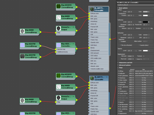Screen dimensions: 154x115
Task: Open the Bump map slot CoronaNormal
Action: [x=144, y=111]
